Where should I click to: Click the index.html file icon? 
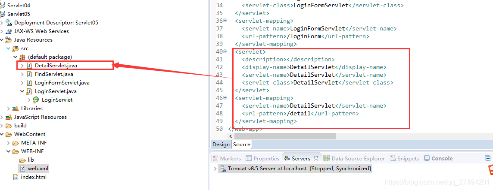[16, 177]
